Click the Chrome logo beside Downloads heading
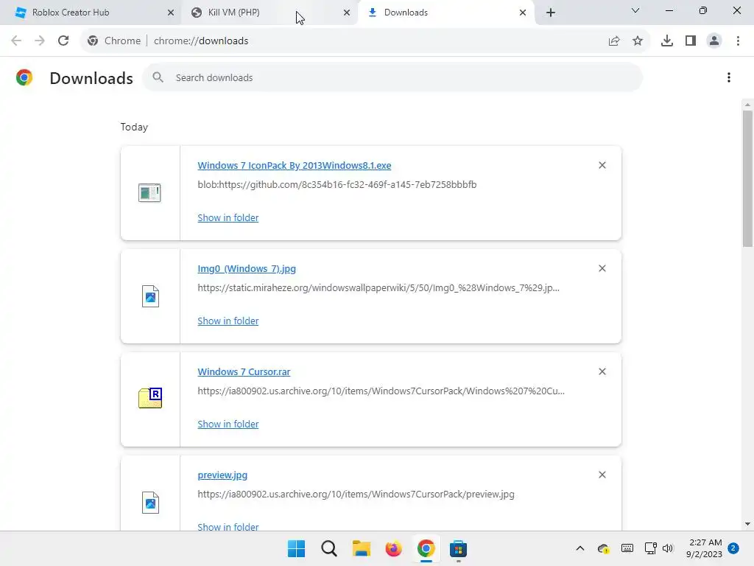The width and height of the screenshot is (754, 566). pyautogui.click(x=24, y=77)
